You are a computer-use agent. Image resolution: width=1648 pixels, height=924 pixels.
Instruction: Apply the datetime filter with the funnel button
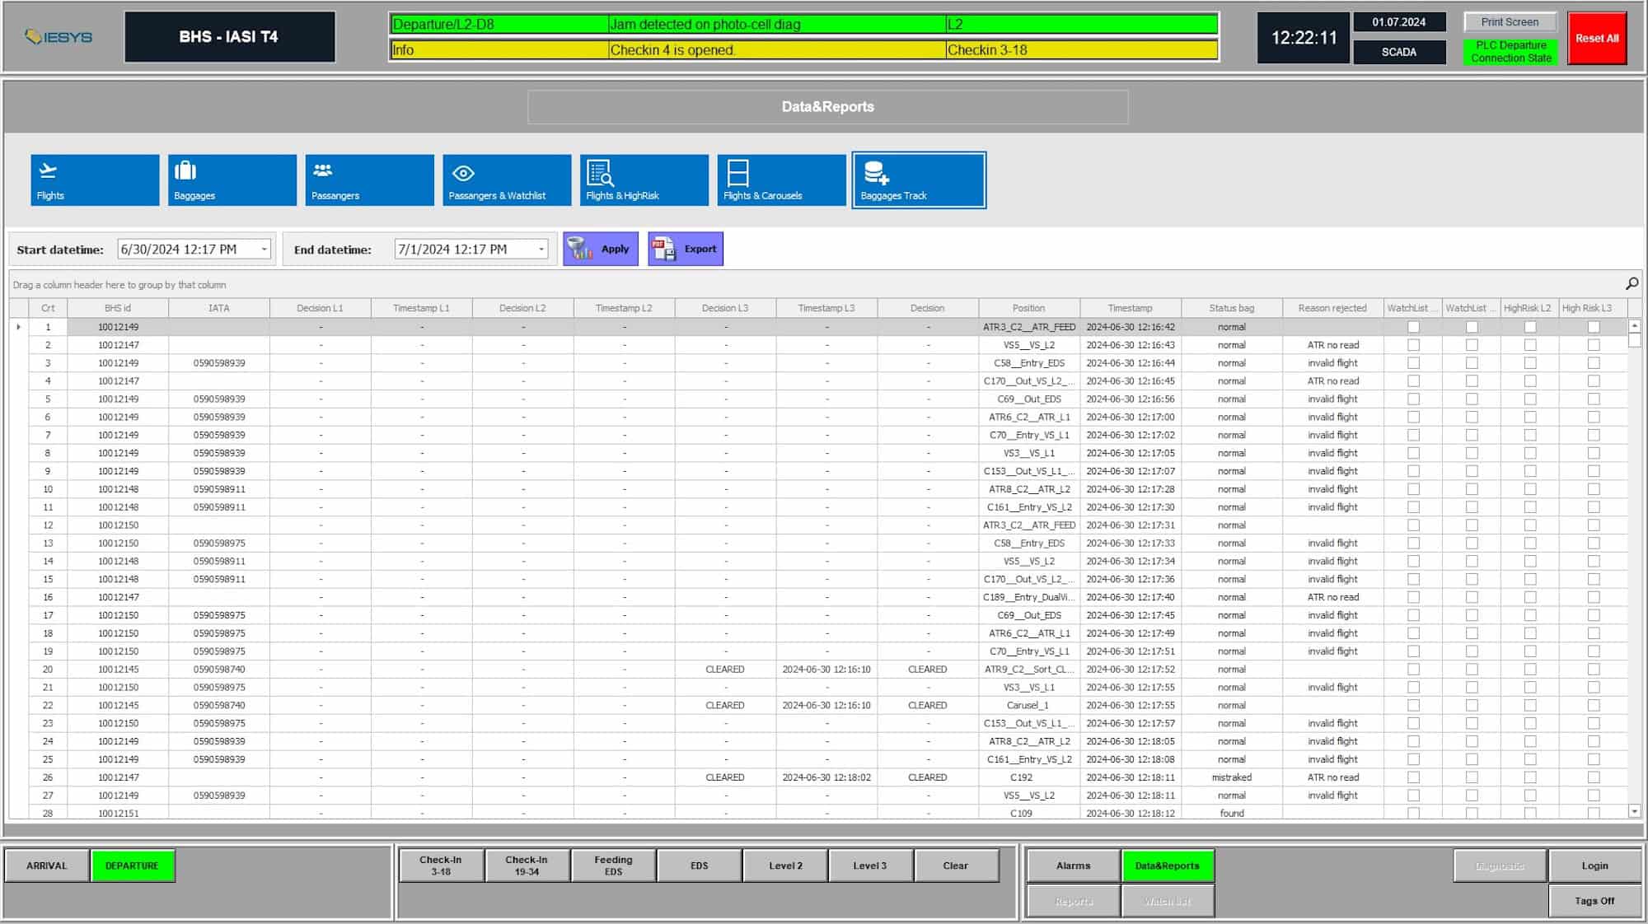601,249
